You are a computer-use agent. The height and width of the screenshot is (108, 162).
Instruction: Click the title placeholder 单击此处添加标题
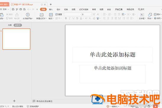pos(113,55)
